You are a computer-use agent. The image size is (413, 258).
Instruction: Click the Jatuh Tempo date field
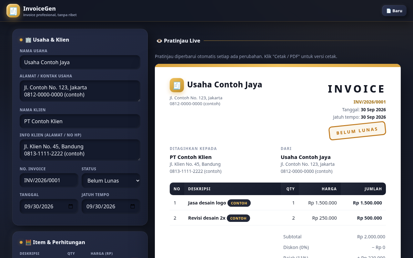pos(111,206)
